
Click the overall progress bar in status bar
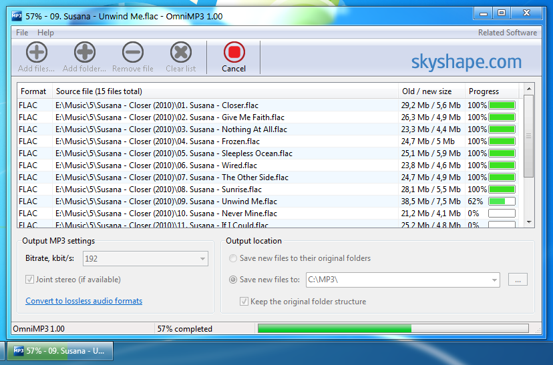pyautogui.click(x=393, y=328)
